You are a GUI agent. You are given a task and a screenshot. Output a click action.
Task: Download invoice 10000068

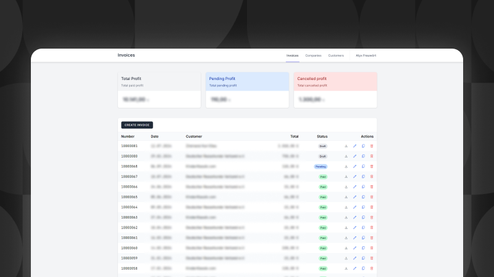coord(346,166)
